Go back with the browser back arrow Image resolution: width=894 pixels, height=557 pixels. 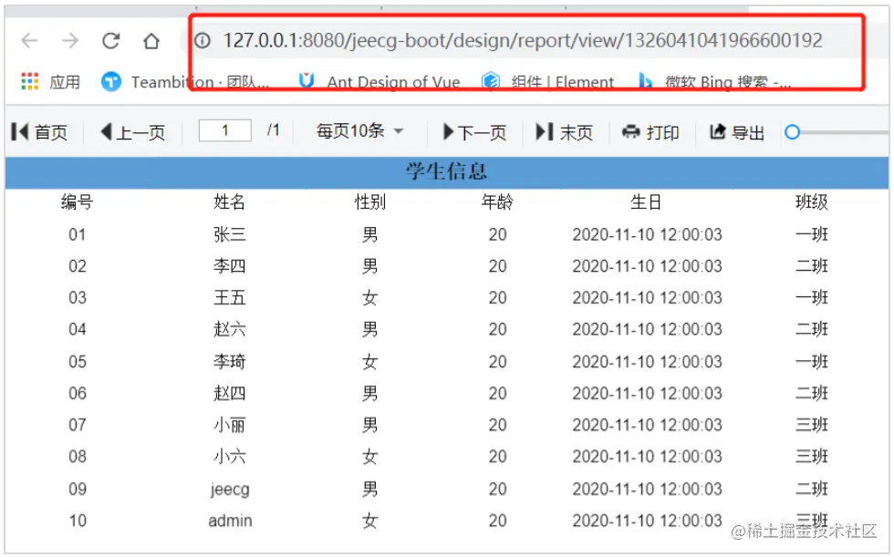(x=29, y=40)
